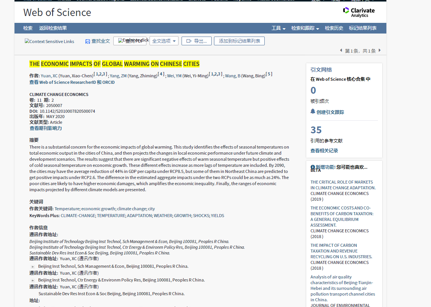The image size is (431, 307).
Task: Click the 查找全文 find full text icon
Action: point(88,41)
